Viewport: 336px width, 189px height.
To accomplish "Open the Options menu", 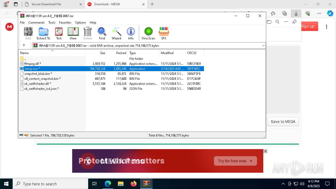I will coord(81,23).
